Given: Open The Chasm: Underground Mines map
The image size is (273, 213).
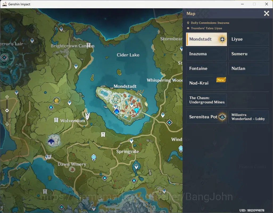Looking at the screenshot, I should pyautogui.click(x=206, y=100).
